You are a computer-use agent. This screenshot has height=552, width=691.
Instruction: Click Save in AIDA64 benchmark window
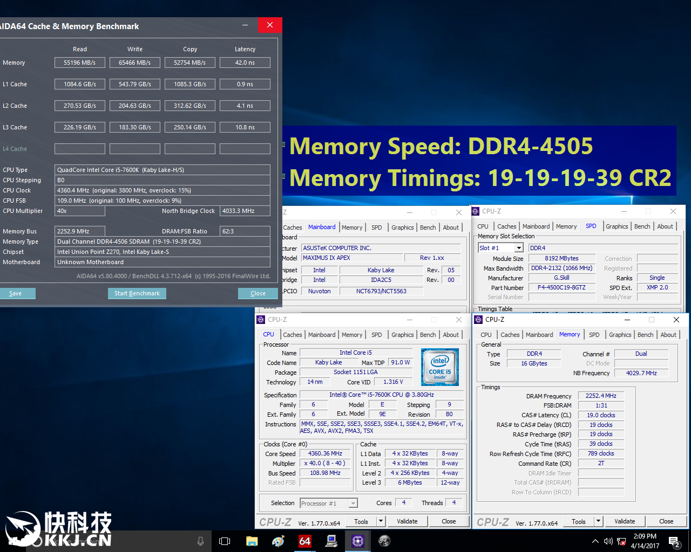(x=16, y=293)
